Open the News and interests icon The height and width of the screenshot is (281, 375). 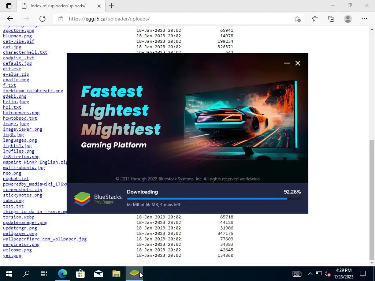[x=297, y=274]
